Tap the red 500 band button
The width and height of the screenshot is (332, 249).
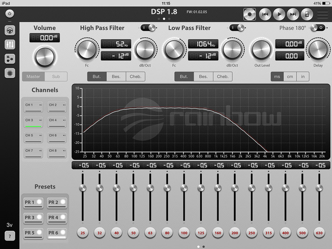pos(302,233)
